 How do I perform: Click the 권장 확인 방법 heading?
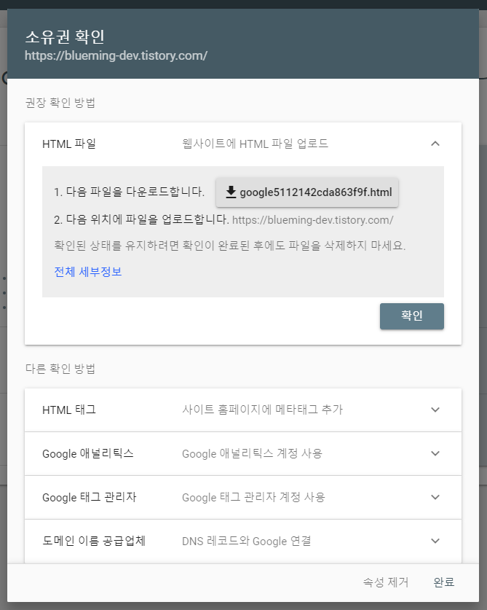pyautogui.click(x=60, y=103)
